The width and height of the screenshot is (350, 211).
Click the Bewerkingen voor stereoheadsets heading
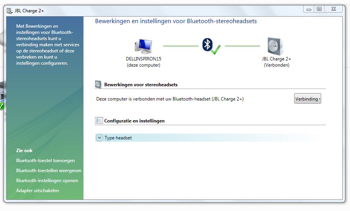point(141,85)
